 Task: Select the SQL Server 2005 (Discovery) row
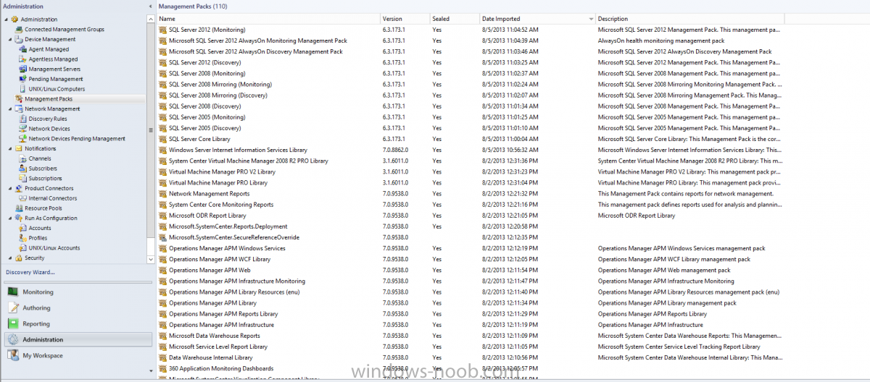[x=470, y=128]
